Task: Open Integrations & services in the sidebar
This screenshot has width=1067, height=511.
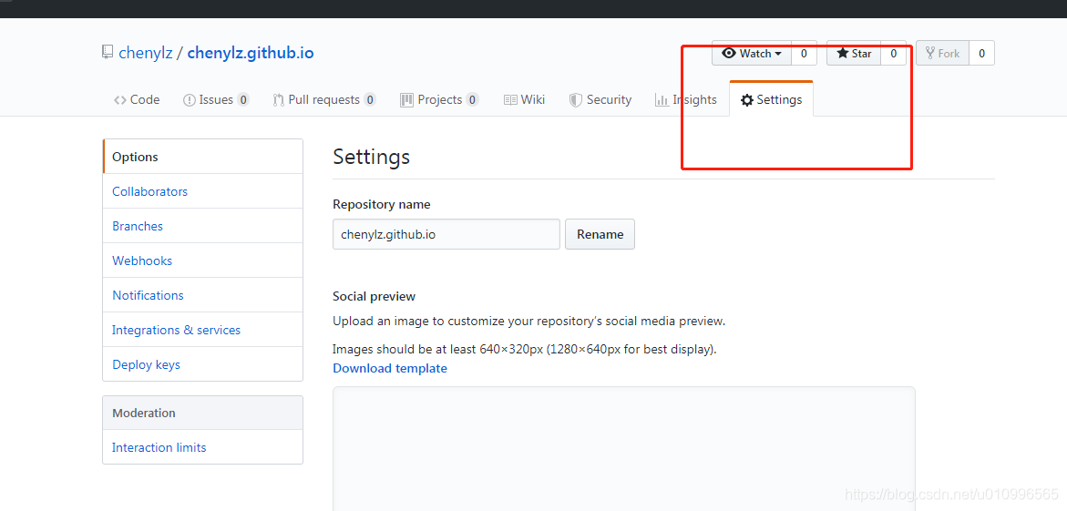Action: (203, 330)
